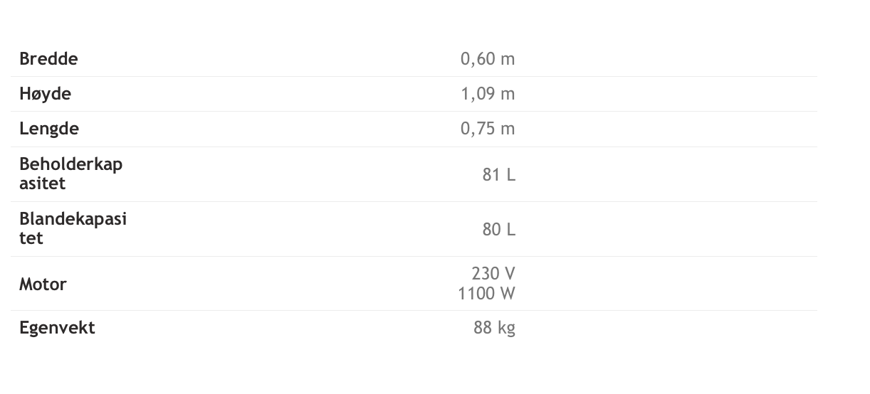
Task: Click the Egenvekt specification label
Action: pos(57,328)
